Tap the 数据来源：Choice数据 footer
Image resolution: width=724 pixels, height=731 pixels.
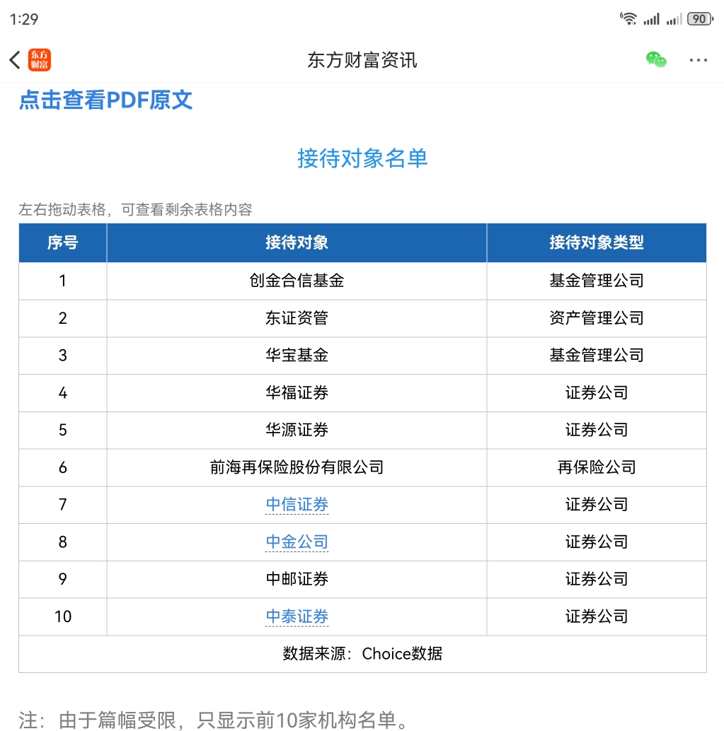pos(362,654)
